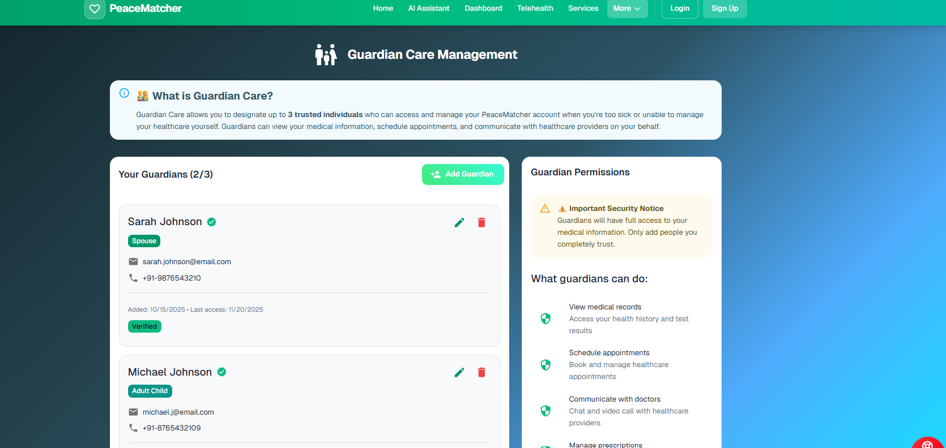Image resolution: width=946 pixels, height=448 pixels.
Task: Edit Sarah Johnson with pencil icon
Action: (x=459, y=222)
